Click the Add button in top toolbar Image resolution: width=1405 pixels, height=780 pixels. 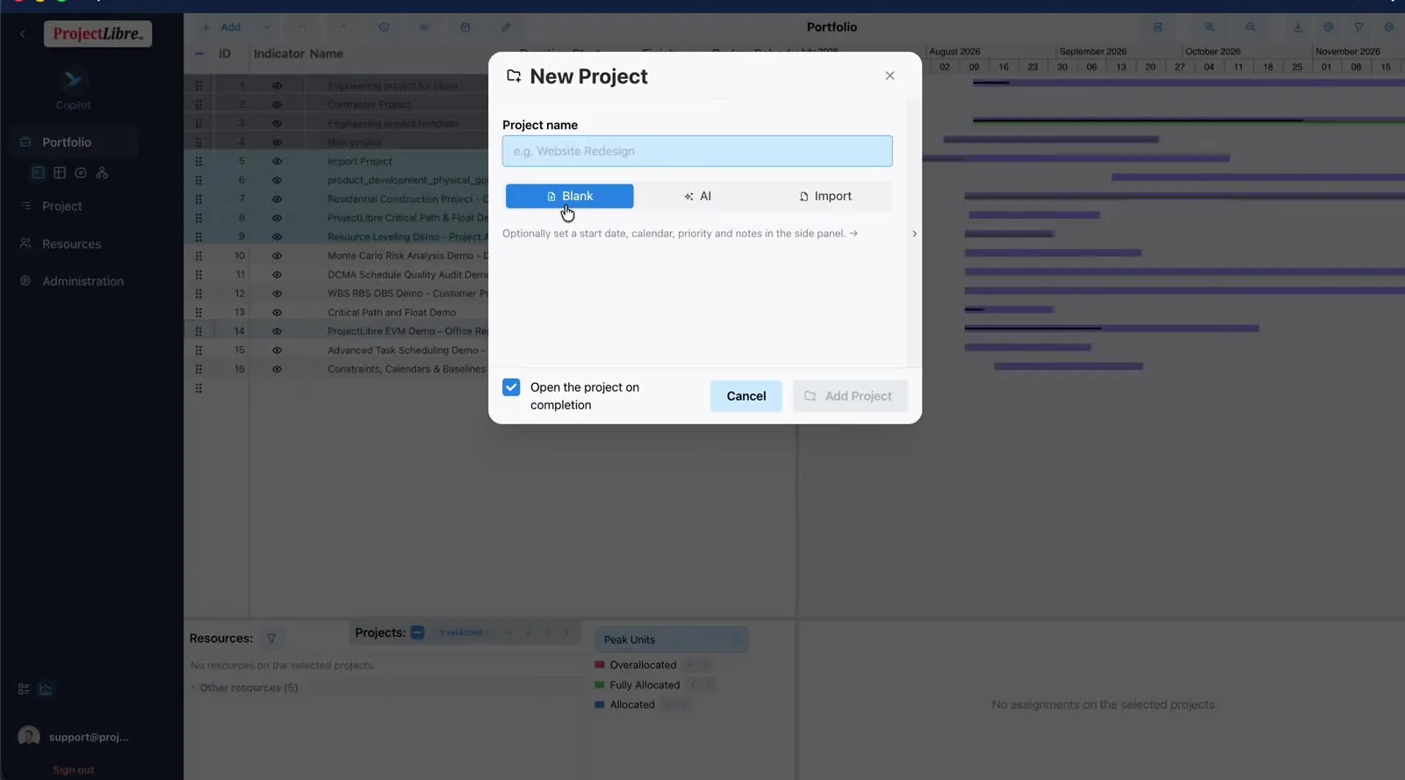point(221,27)
